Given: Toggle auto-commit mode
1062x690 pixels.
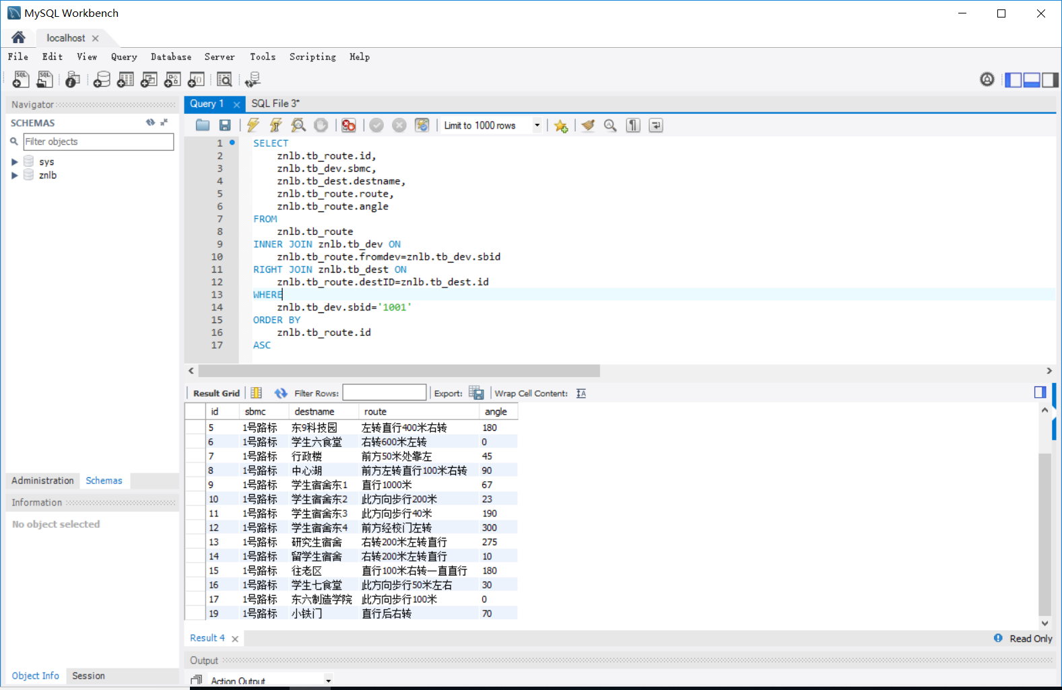Looking at the screenshot, I should pyautogui.click(x=422, y=125).
